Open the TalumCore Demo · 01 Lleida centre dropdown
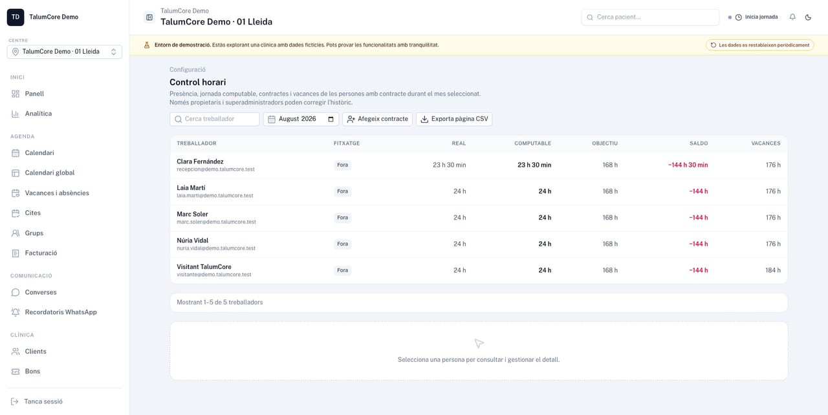Image resolution: width=828 pixels, height=415 pixels. (x=65, y=52)
